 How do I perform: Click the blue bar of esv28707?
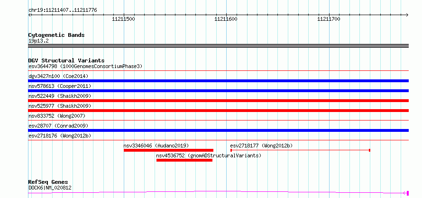tap(218, 130)
